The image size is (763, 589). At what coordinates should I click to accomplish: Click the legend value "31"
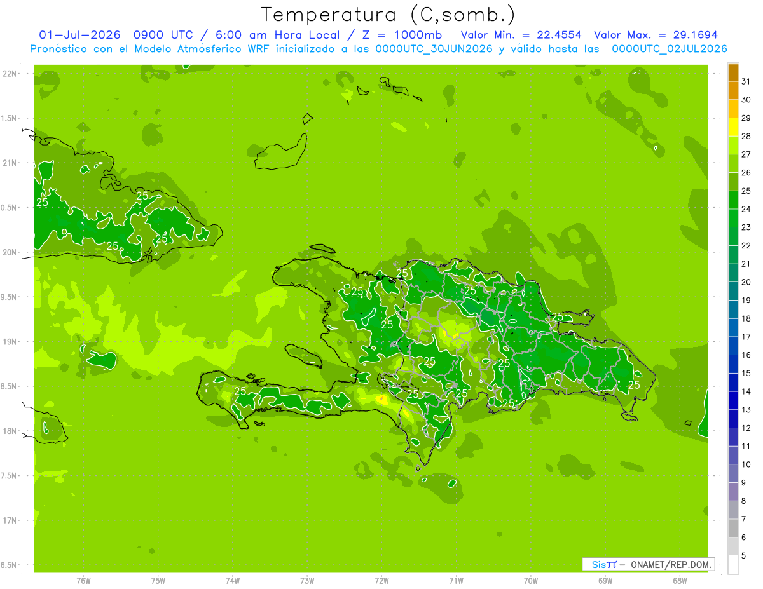[746, 81]
